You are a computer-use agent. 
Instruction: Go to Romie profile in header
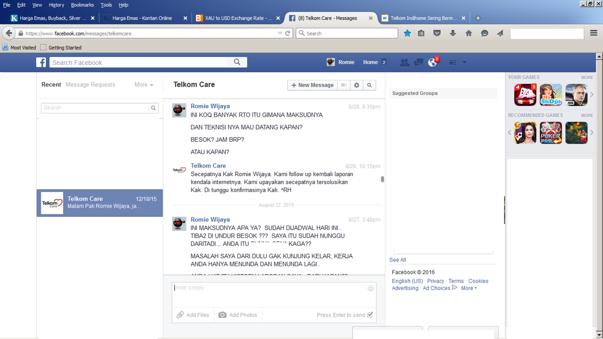tap(341, 62)
